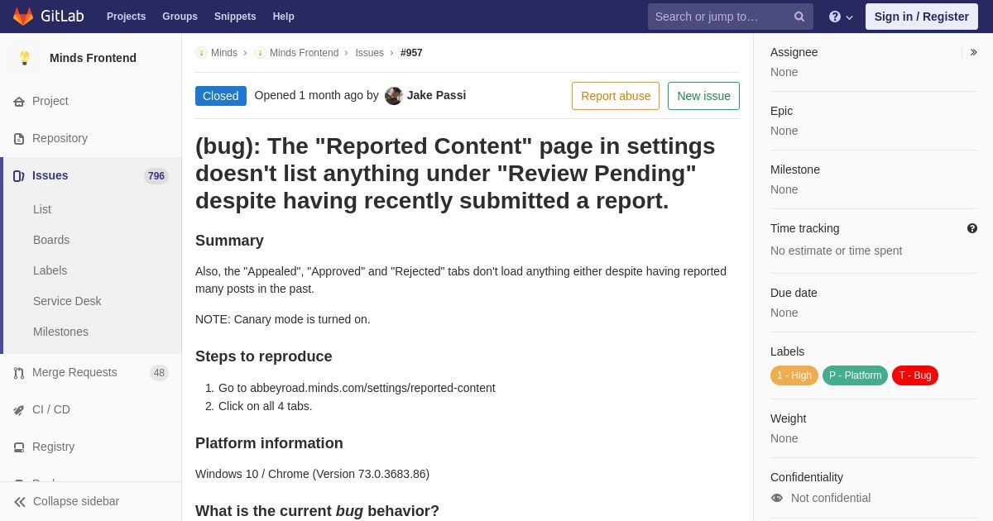Open the Minds Frontend breadcrumb link
Image resolution: width=993 pixels, height=521 pixels.
point(304,53)
